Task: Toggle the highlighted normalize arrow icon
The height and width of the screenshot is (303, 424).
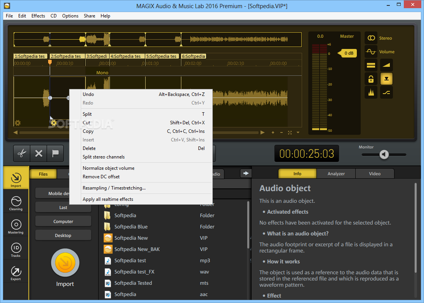Action: click(x=386, y=79)
